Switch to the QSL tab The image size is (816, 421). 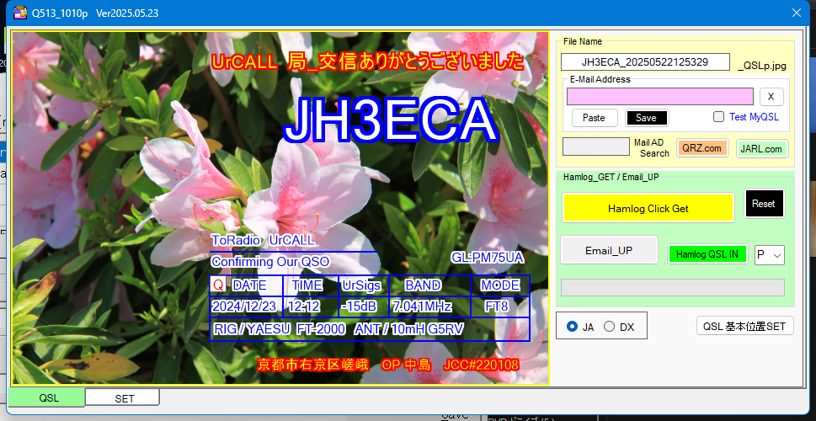[x=49, y=398]
